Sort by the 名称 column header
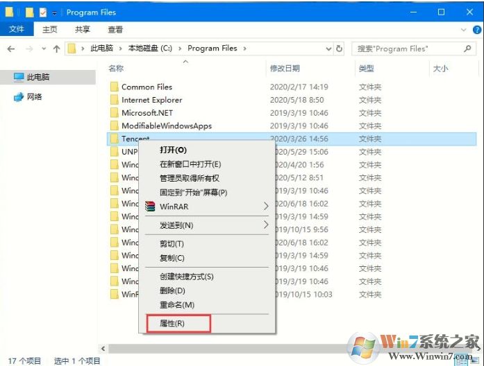The image size is (484, 366). [116, 69]
